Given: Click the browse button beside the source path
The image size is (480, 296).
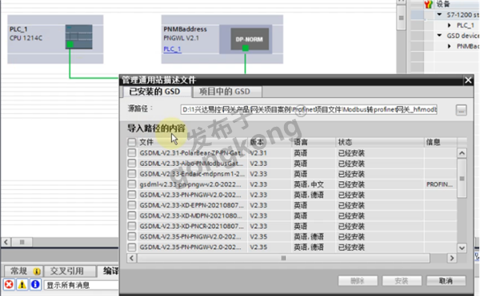Looking at the screenshot, I should (x=462, y=110).
